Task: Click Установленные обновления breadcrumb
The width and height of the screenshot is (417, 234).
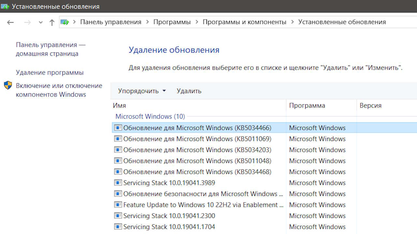Action: pyautogui.click(x=342, y=22)
